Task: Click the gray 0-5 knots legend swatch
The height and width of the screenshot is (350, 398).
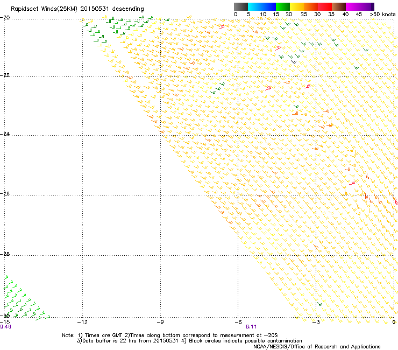Action: (x=241, y=6)
